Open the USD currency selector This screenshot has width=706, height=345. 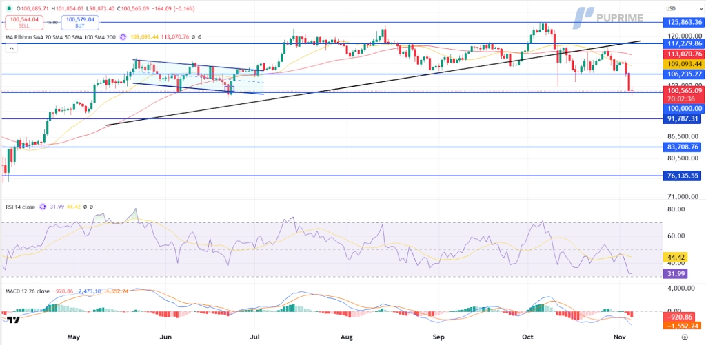(x=670, y=8)
